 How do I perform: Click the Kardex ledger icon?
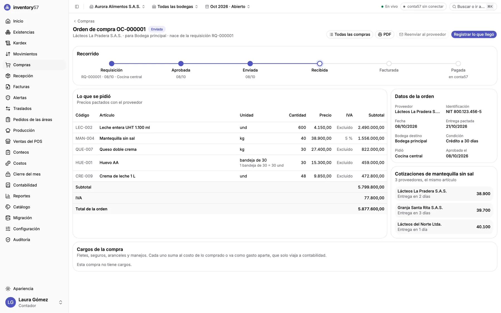click(8, 43)
